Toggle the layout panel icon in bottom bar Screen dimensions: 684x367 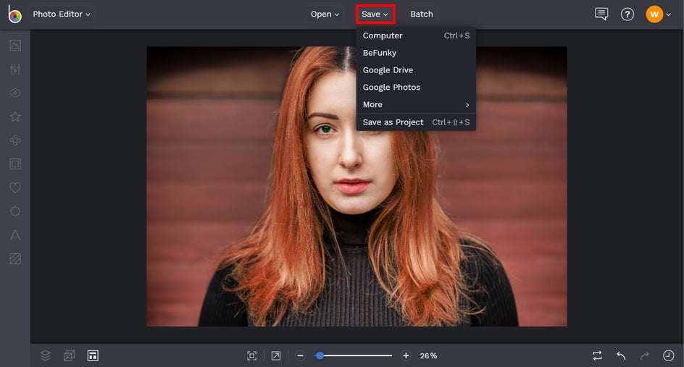[93, 355]
